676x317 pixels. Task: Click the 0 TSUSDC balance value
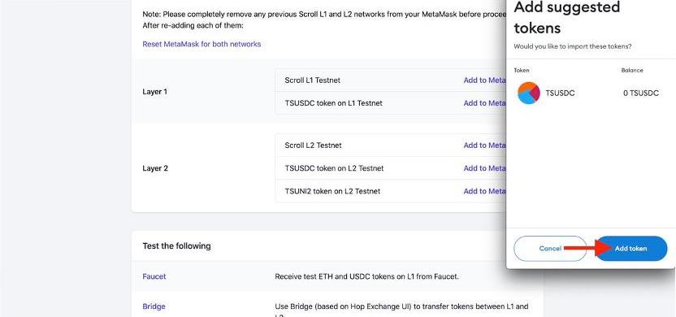click(640, 93)
